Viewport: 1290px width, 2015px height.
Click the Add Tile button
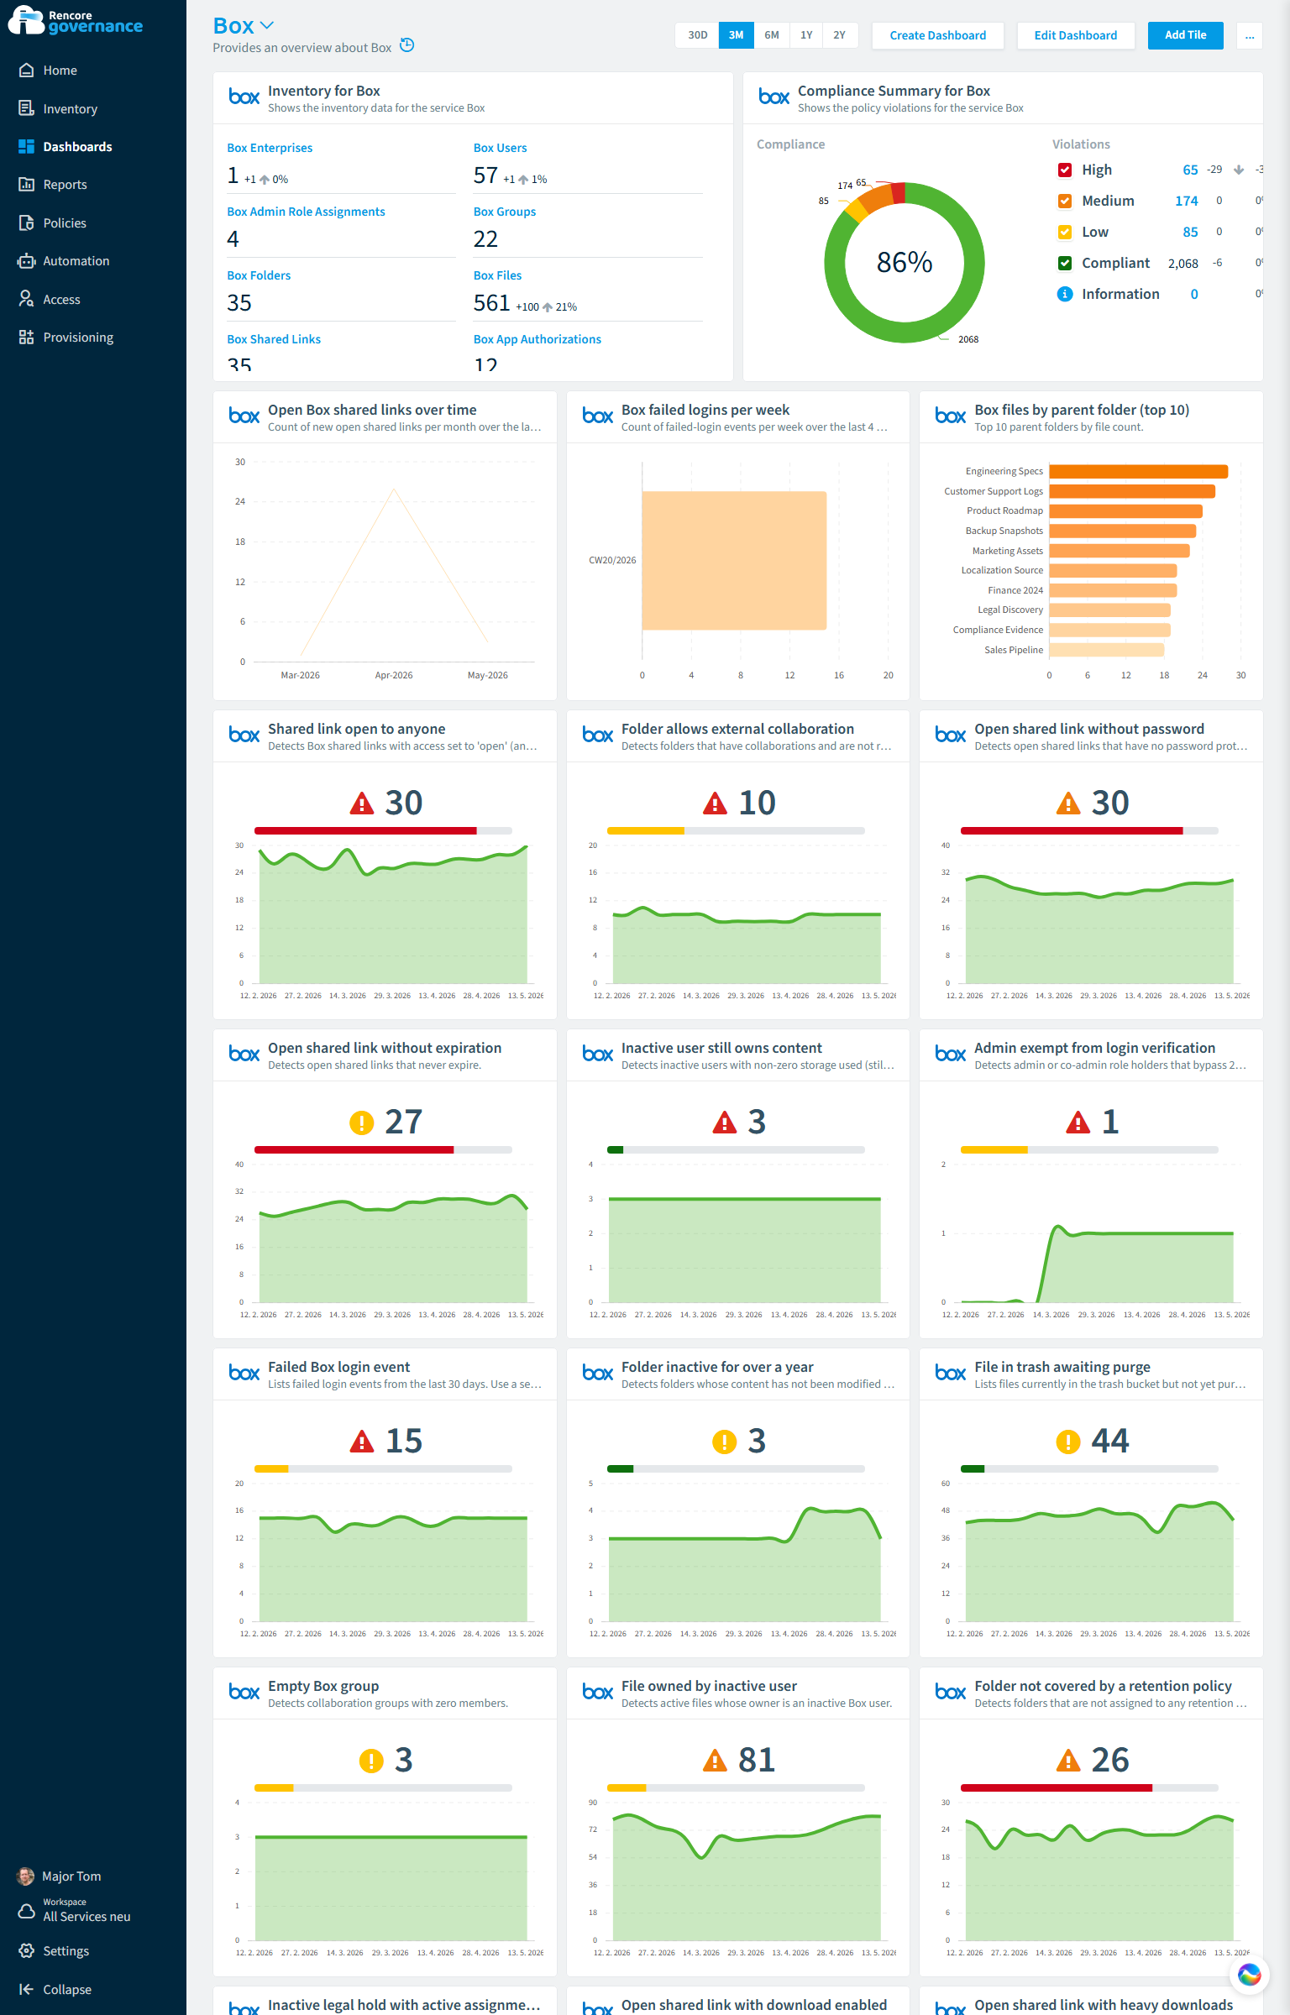pyautogui.click(x=1185, y=35)
